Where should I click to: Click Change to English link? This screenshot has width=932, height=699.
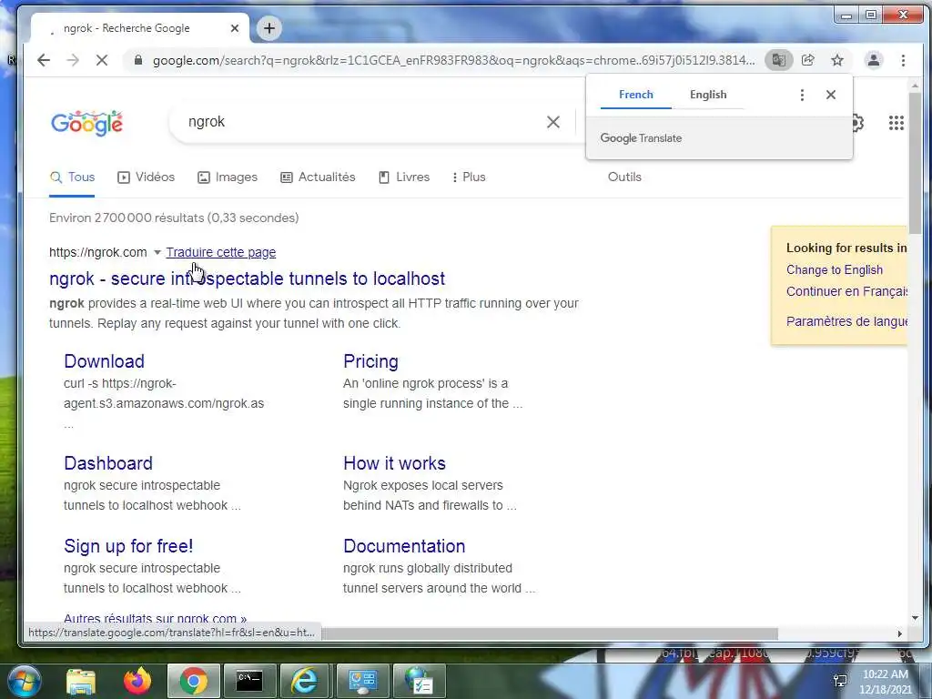[x=834, y=269]
